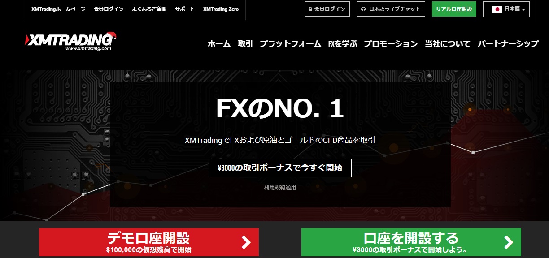The image size is (549, 258).
Task: Open the プロモーション menu
Action: click(391, 44)
